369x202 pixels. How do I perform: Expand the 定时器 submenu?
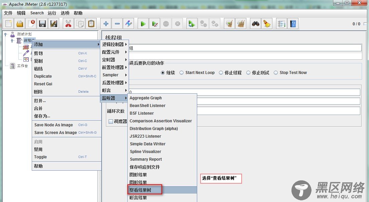pos(114,60)
